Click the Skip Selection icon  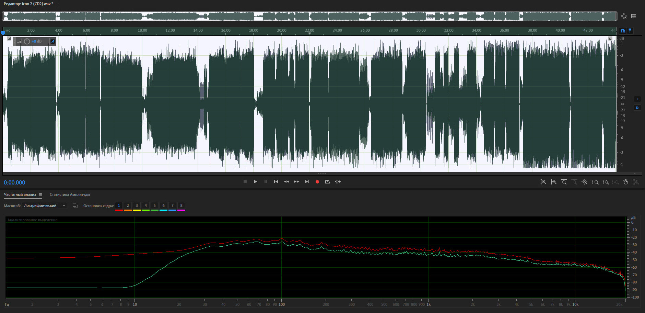(x=338, y=182)
